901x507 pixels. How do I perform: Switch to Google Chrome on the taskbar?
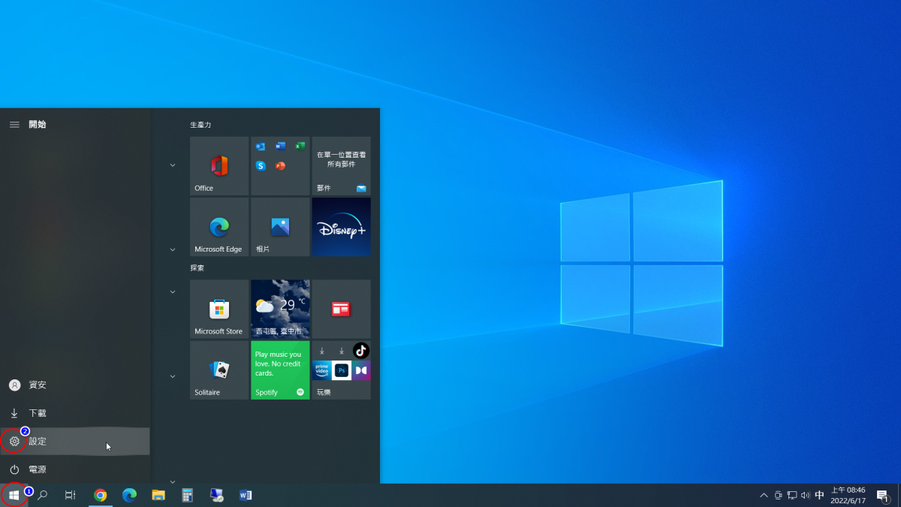point(100,495)
